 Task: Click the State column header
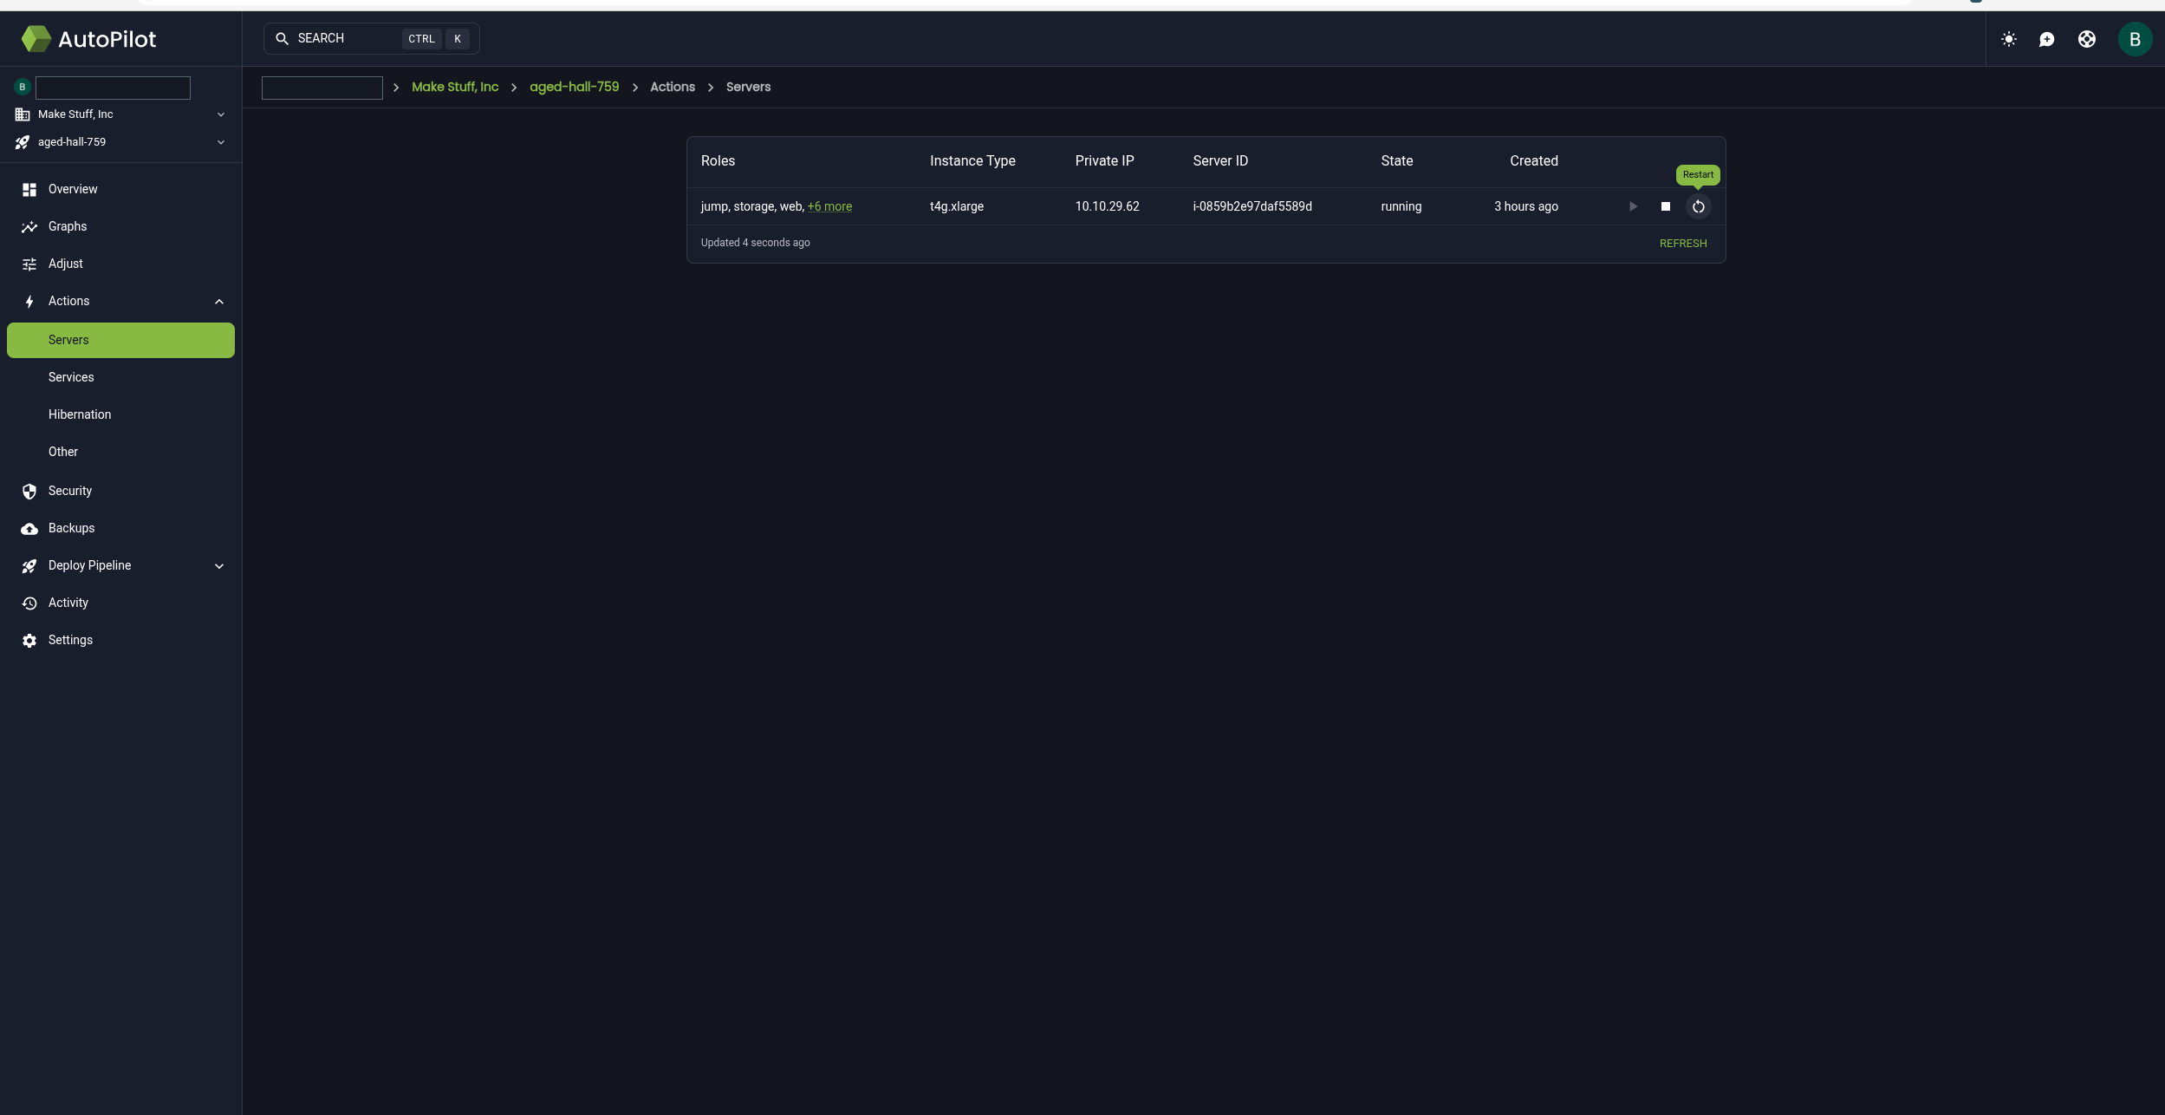[1397, 161]
